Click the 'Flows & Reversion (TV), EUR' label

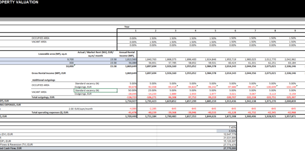tap(16, 145)
